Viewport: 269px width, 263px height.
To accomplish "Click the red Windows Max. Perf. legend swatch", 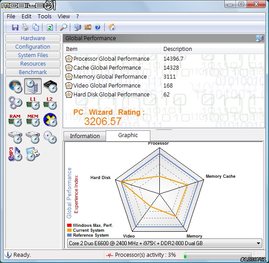I will point(69,225).
